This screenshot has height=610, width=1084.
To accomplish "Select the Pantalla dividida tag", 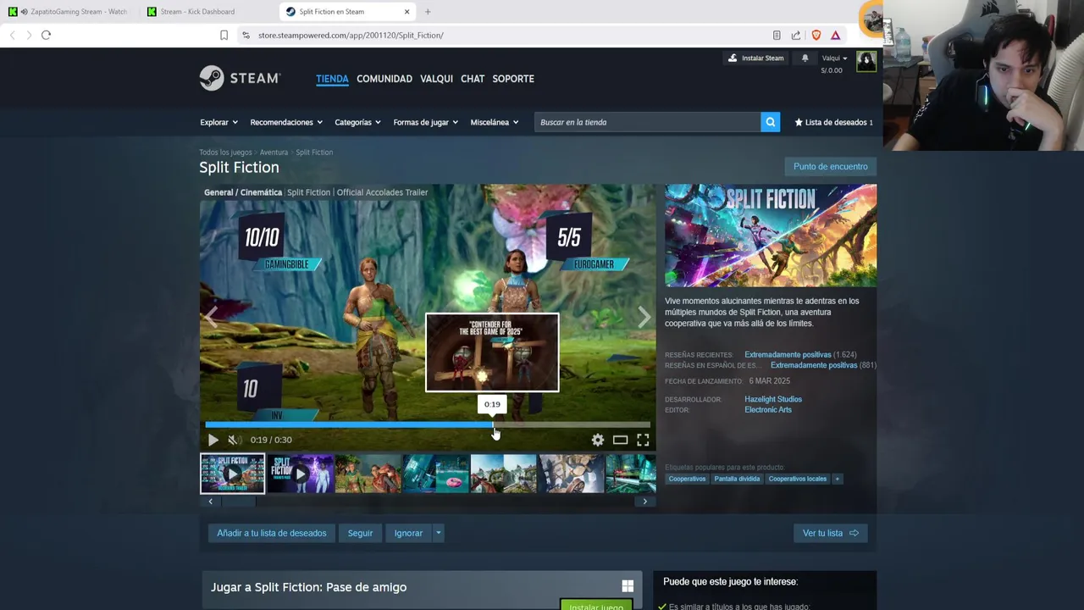I will pos(737,479).
